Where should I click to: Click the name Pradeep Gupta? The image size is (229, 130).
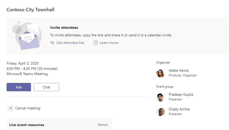[x=181, y=94]
